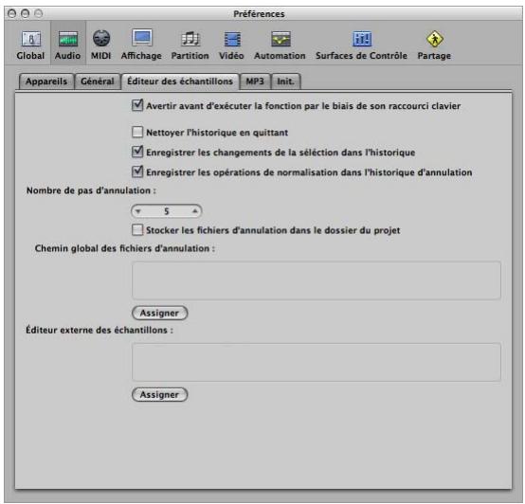Open the Vidéo preferences icon
The width and height of the screenshot is (525, 504).
pos(231,45)
